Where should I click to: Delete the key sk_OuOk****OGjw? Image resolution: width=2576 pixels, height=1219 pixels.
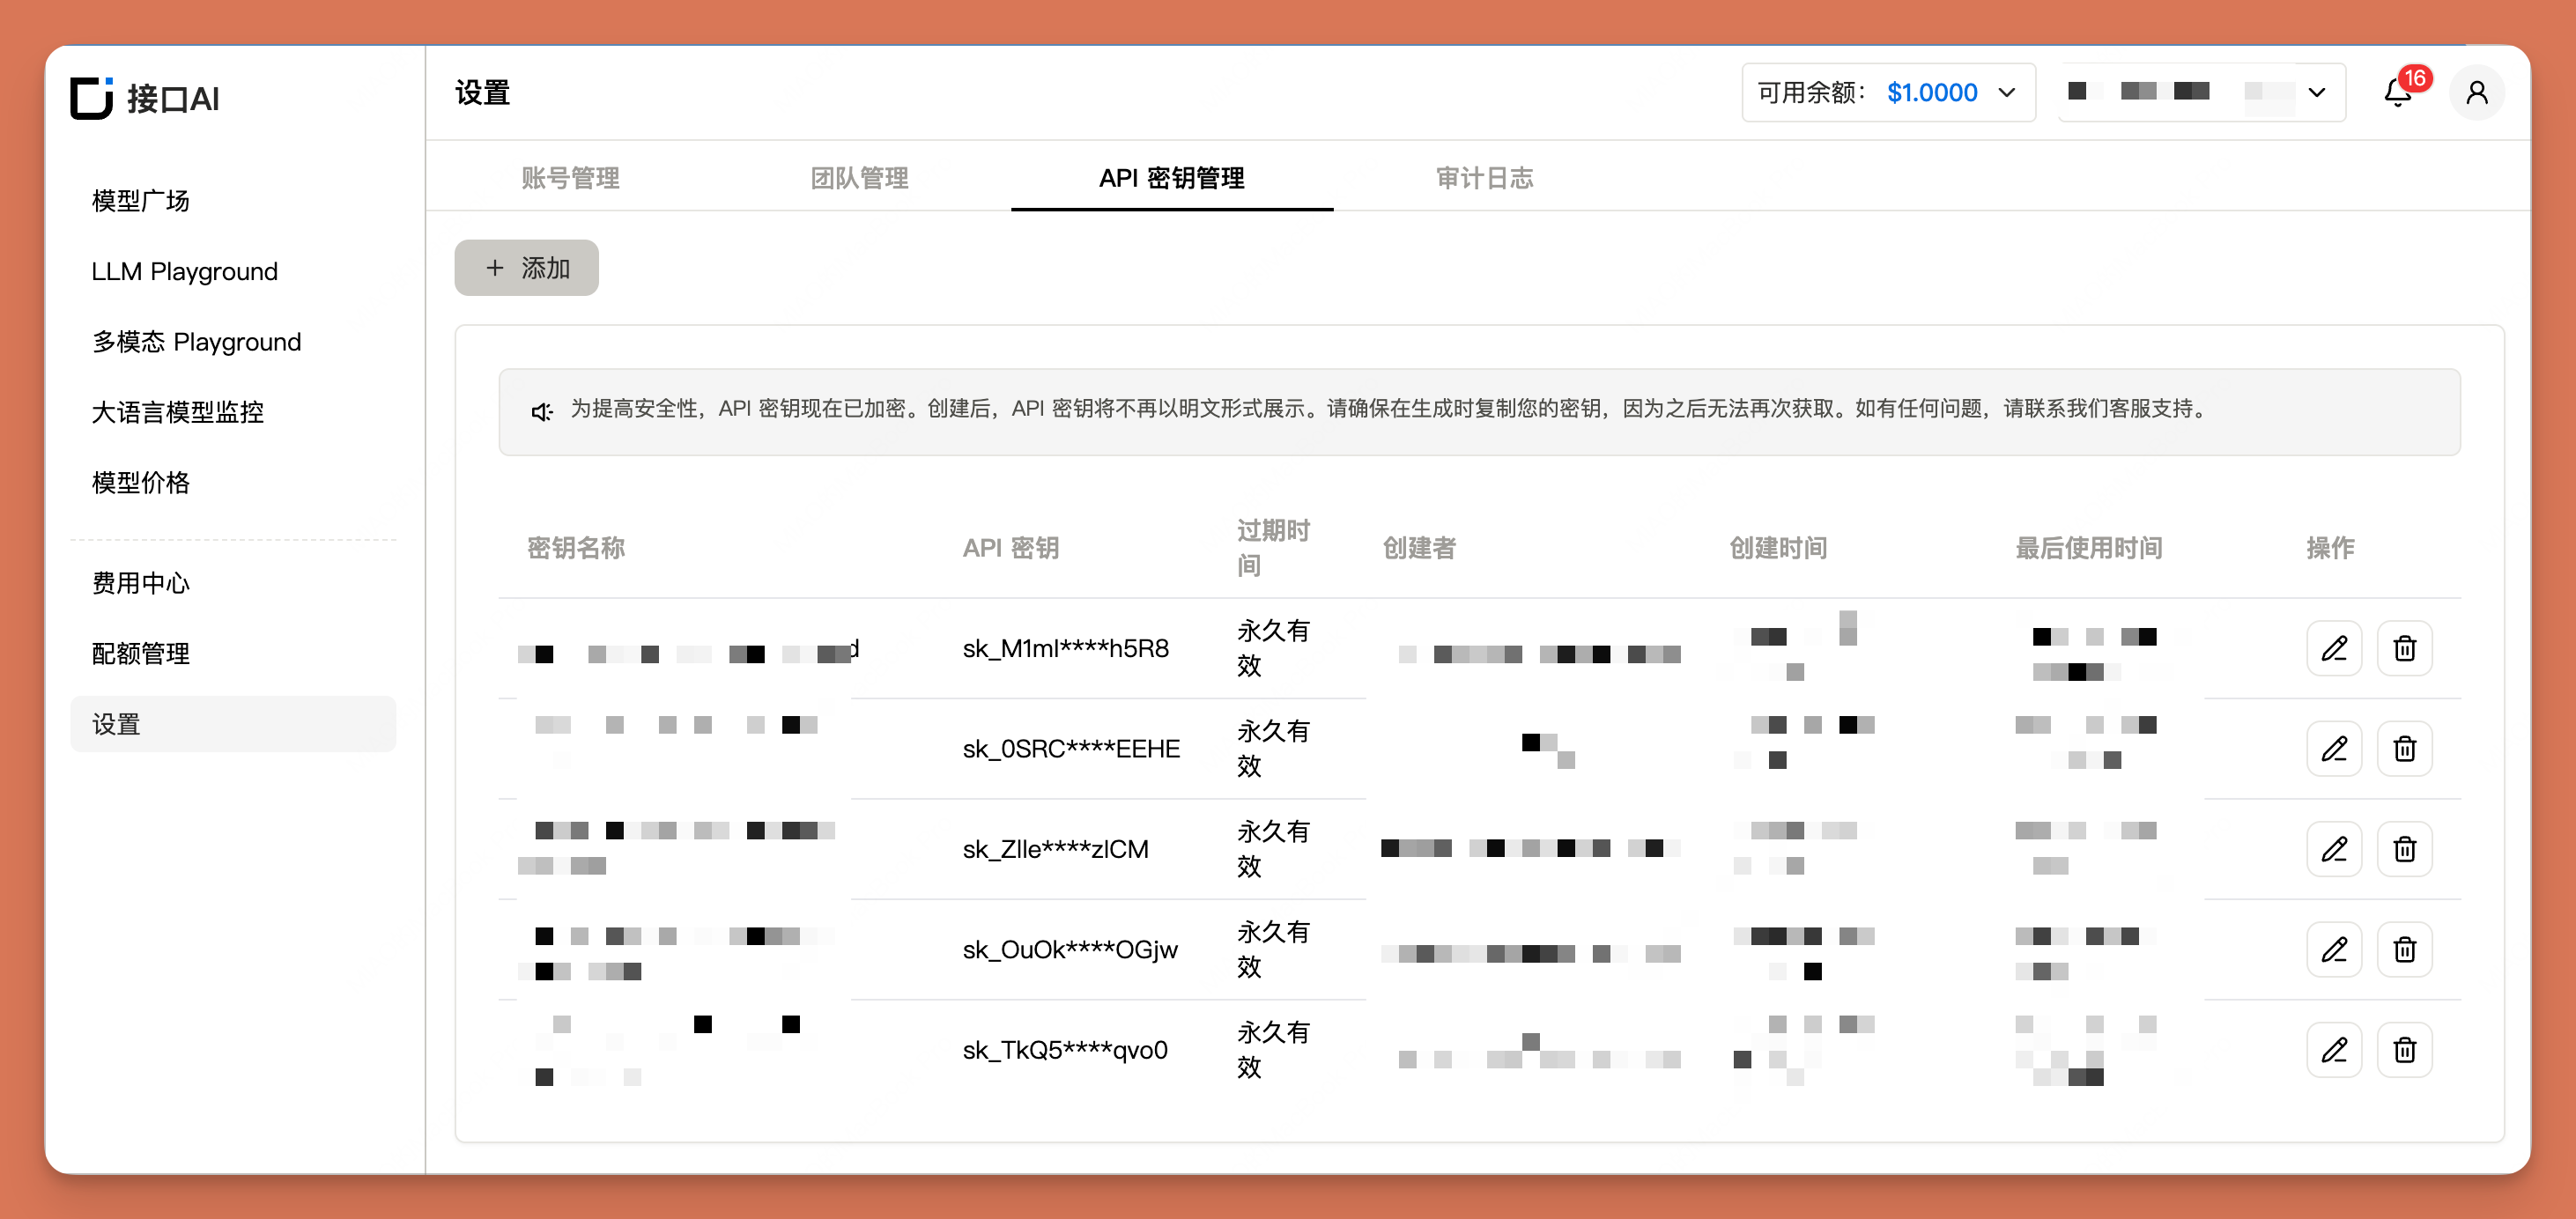tap(2405, 949)
